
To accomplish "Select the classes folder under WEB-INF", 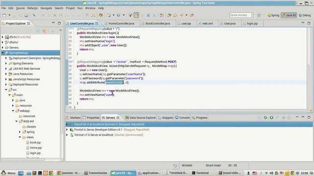I will [x=31, y=127].
